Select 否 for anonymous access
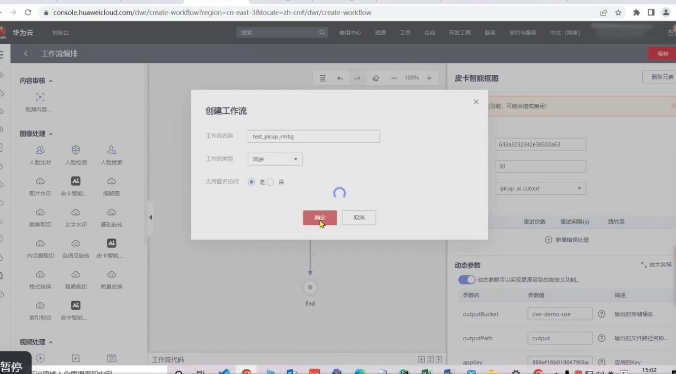This screenshot has width=676, height=374. tap(270, 182)
